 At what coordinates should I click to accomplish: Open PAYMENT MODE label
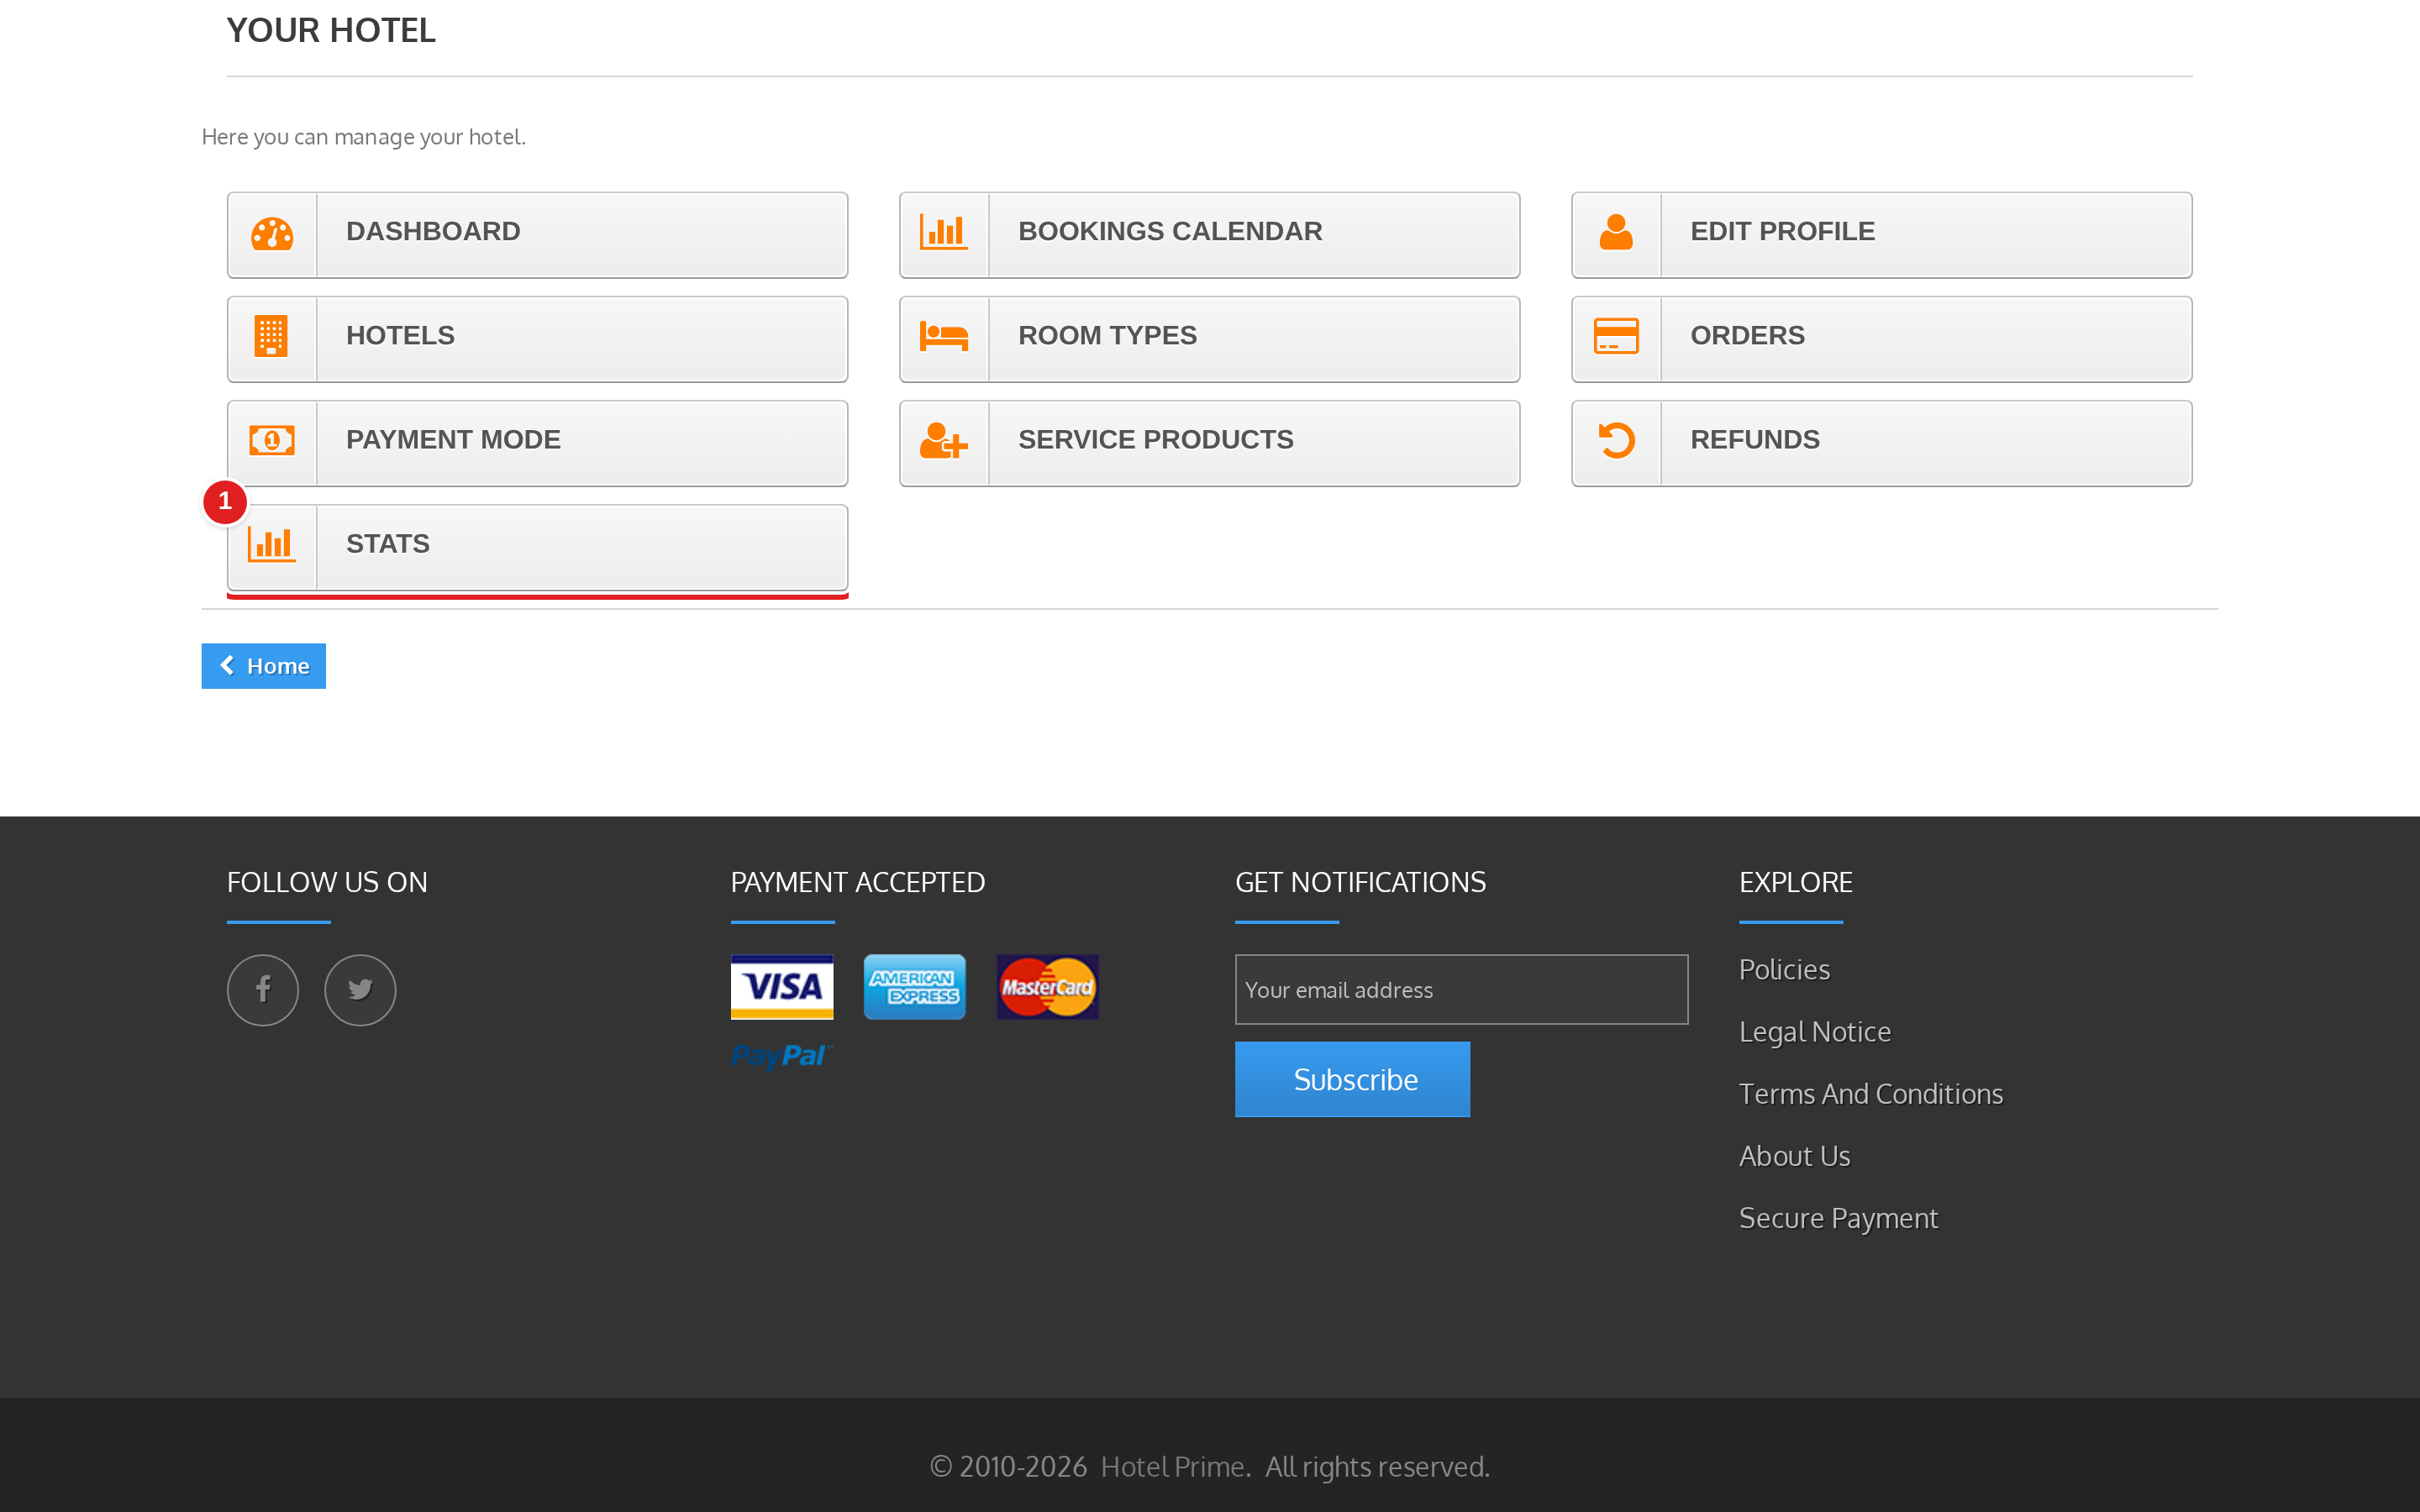[x=453, y=439]
